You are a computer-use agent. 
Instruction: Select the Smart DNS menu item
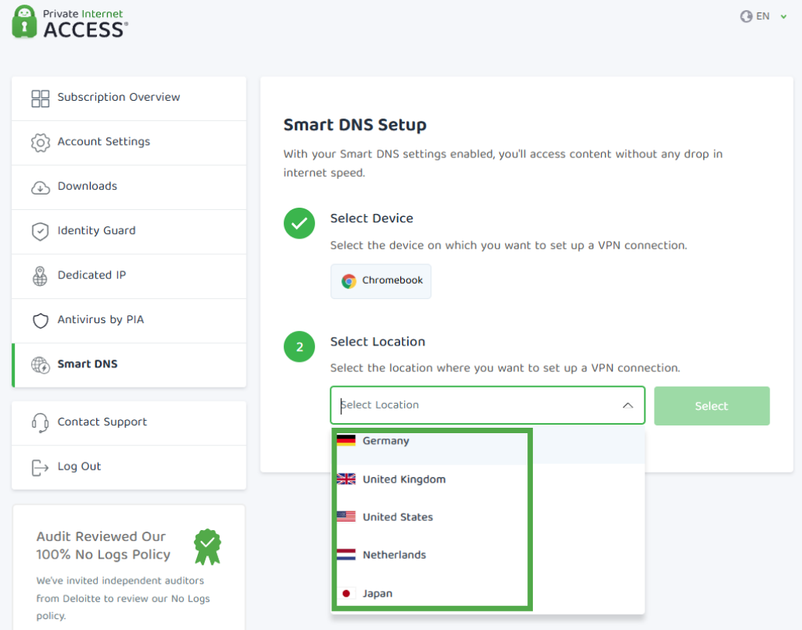129,365
